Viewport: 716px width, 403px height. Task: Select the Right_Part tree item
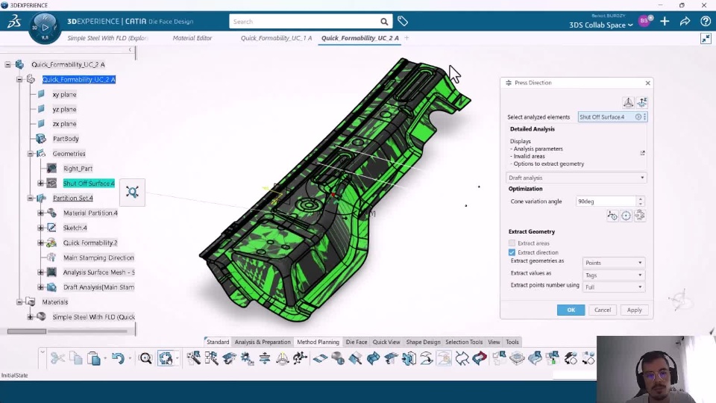(x=78, y=169)
